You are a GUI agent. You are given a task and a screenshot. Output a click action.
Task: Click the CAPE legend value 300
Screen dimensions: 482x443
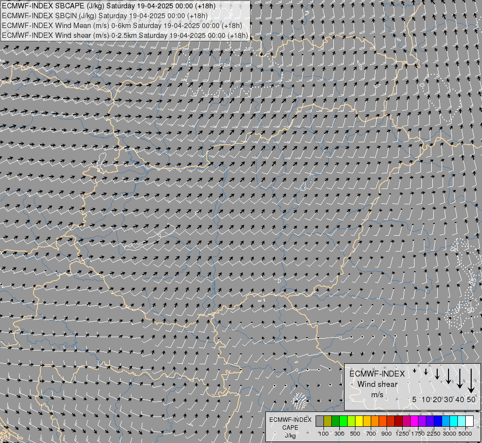click(x=339, y=434)
